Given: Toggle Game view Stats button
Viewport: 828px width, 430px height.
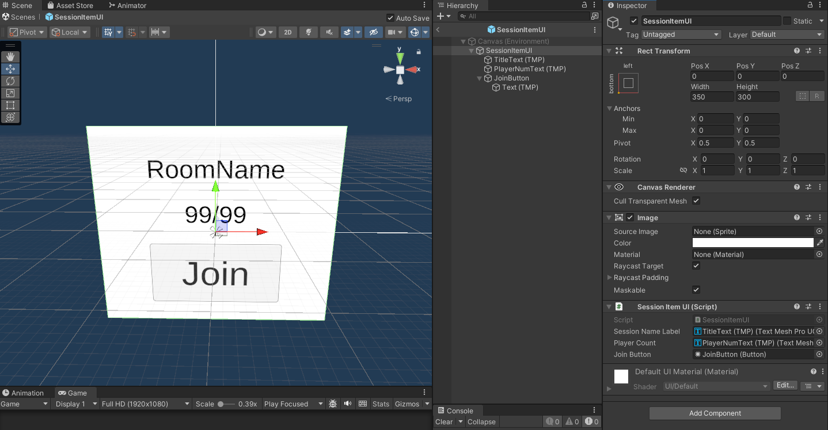Looking at the screenshot, I should [x=381, y=404].
